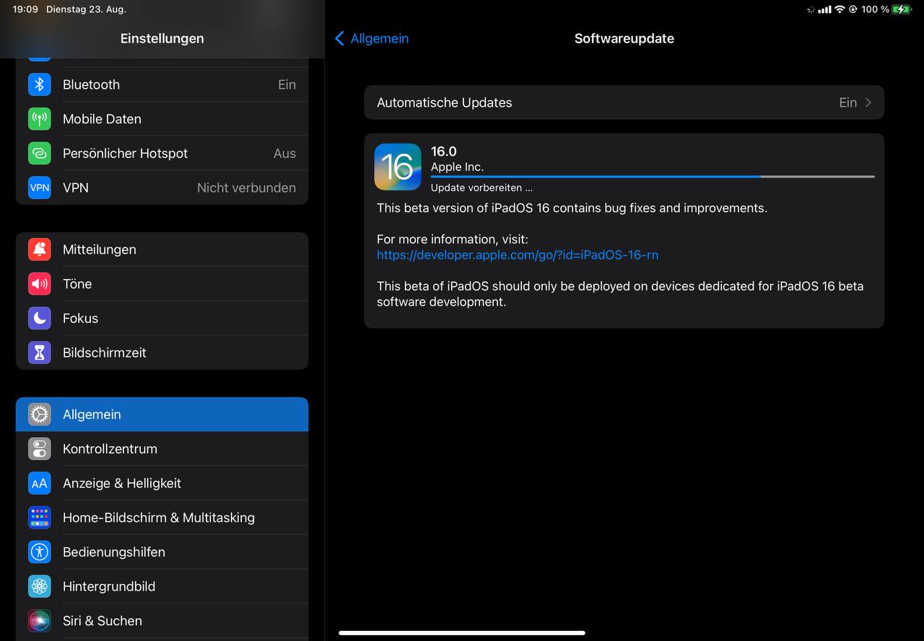
Task: Tap the 'Aus' value beside Persönlicher Hotspot
Action: pos(284,154)
